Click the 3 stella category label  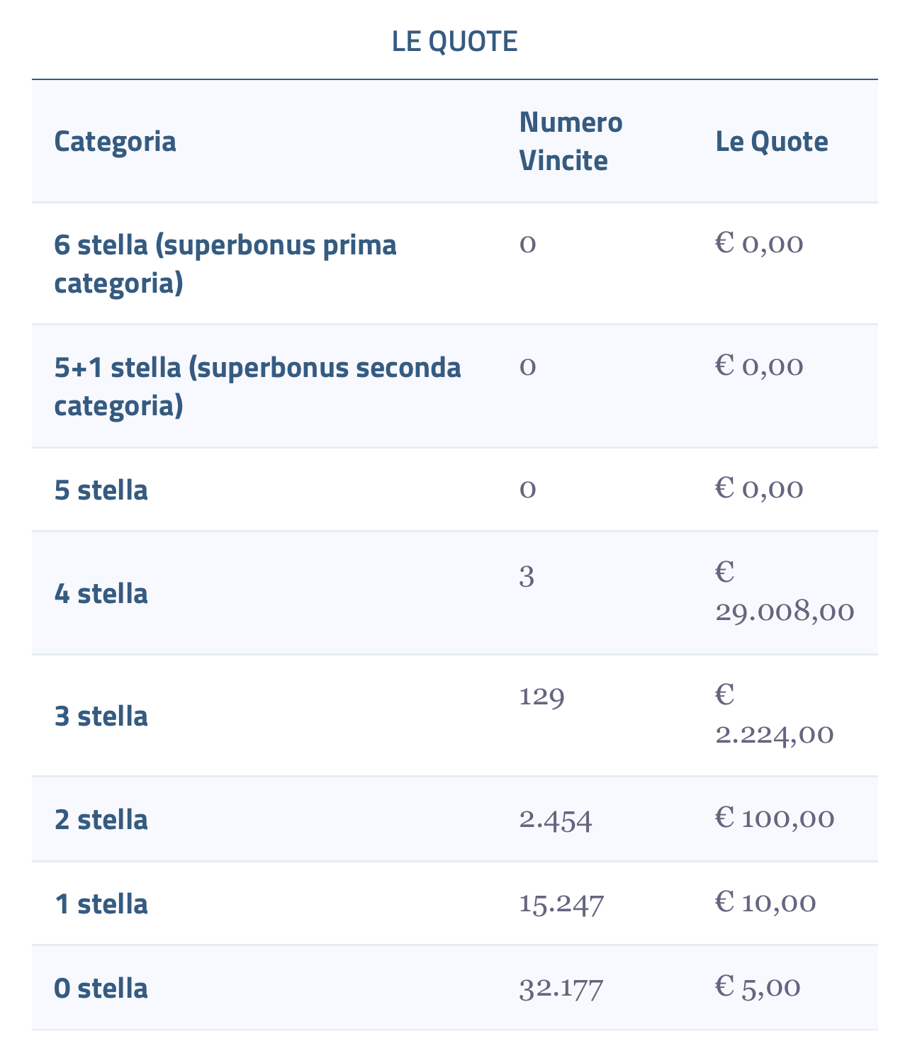101,716
